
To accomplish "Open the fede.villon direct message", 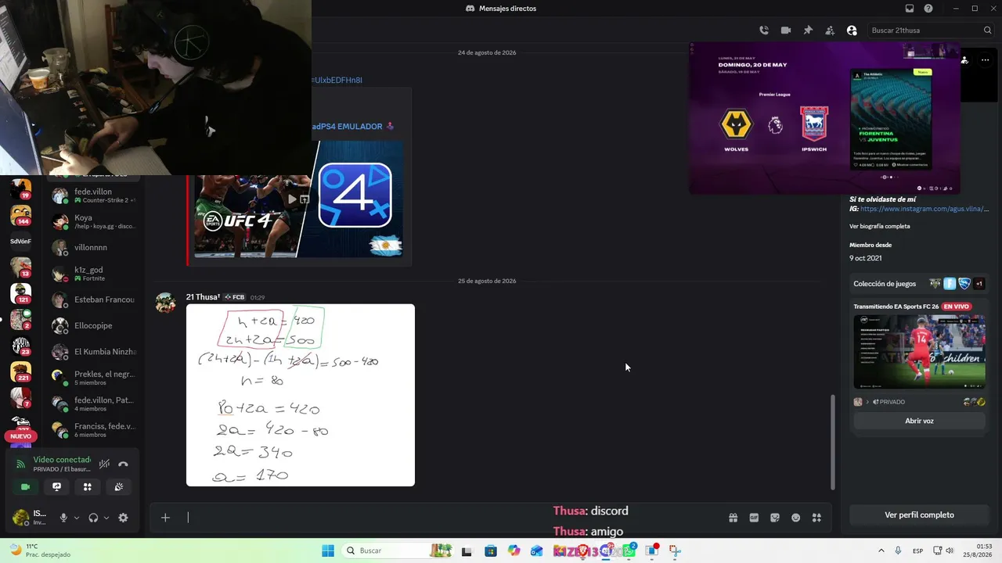I will [93, 195].
